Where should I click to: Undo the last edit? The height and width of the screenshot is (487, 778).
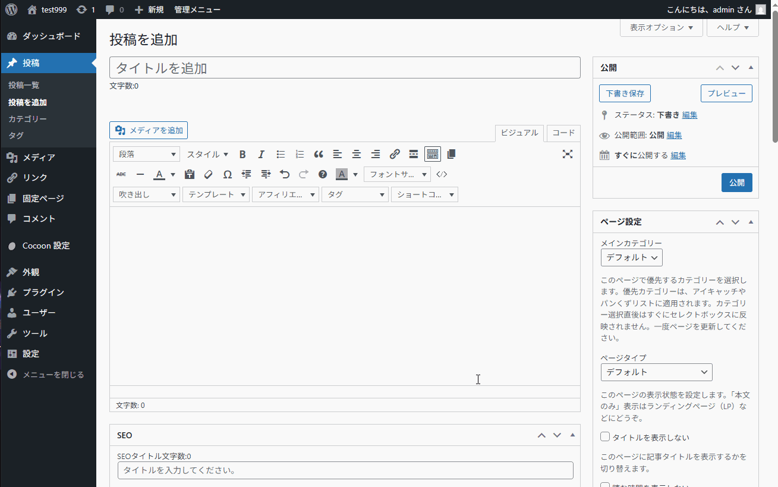point(285,174)
